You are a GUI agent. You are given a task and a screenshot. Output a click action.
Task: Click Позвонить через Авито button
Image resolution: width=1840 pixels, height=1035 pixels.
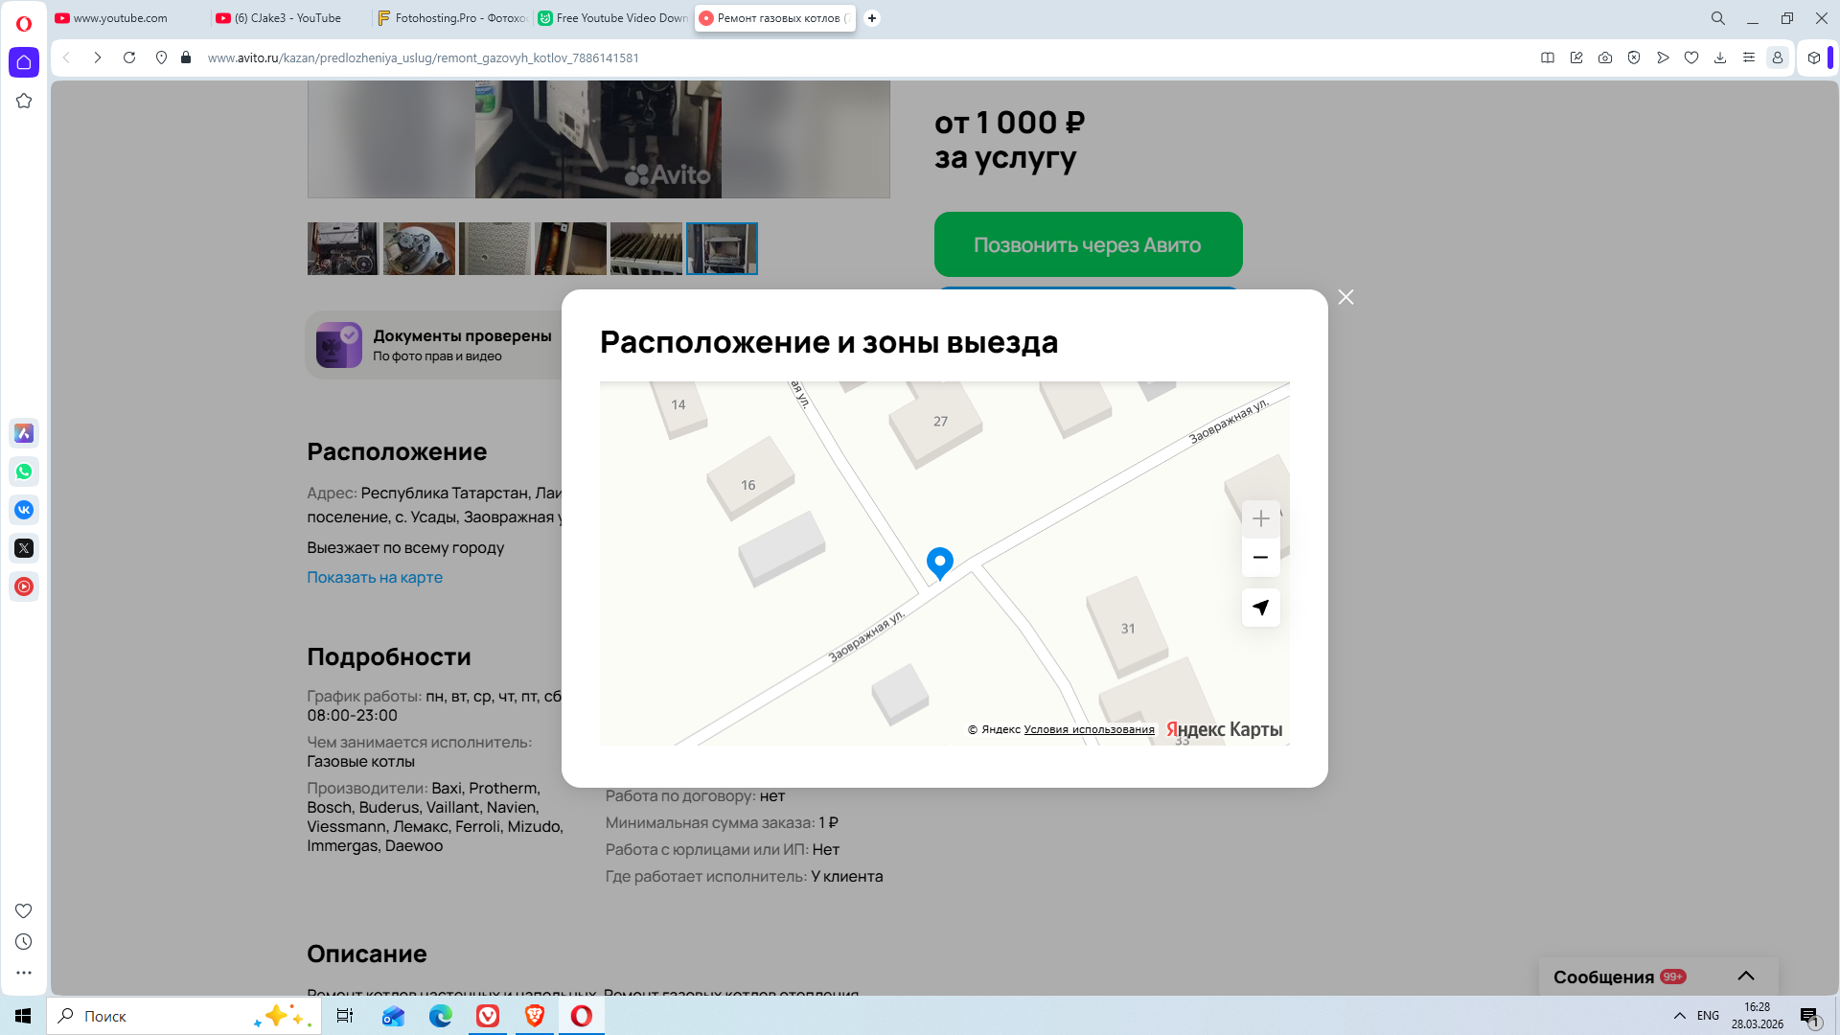pos(1088,244)
